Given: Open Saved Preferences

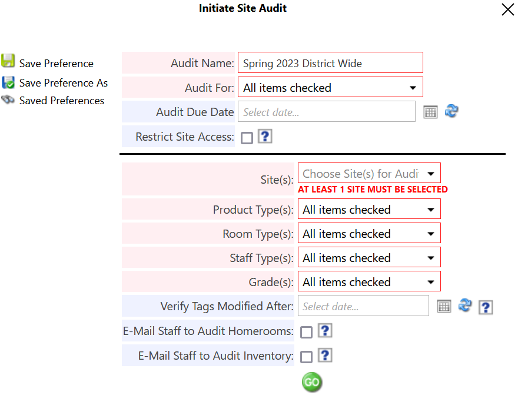Looking at the screenshot, I should [x=8, y=98].
